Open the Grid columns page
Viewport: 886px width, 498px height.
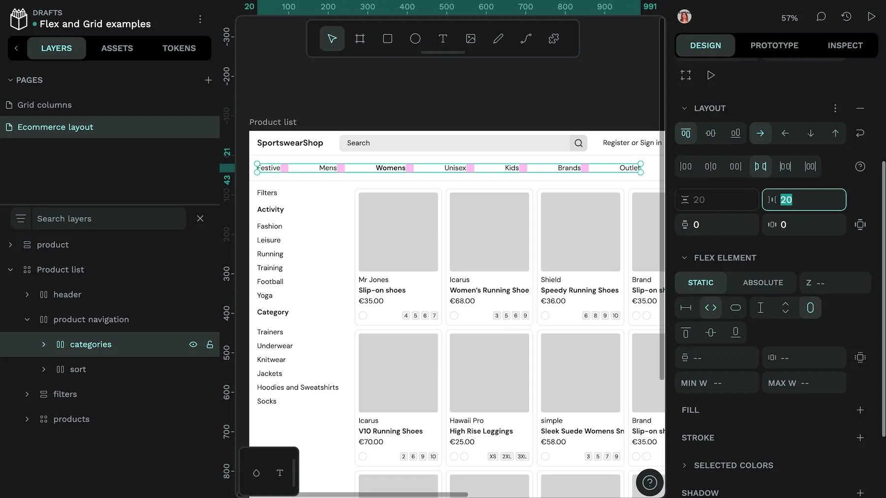pyautogui.click(x=44, y=105)
